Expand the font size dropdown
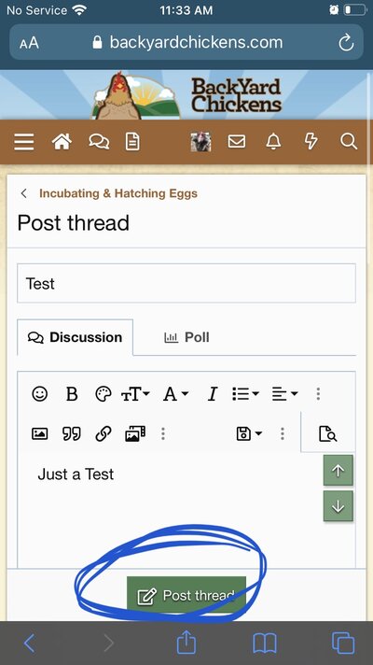 point(135,394)
